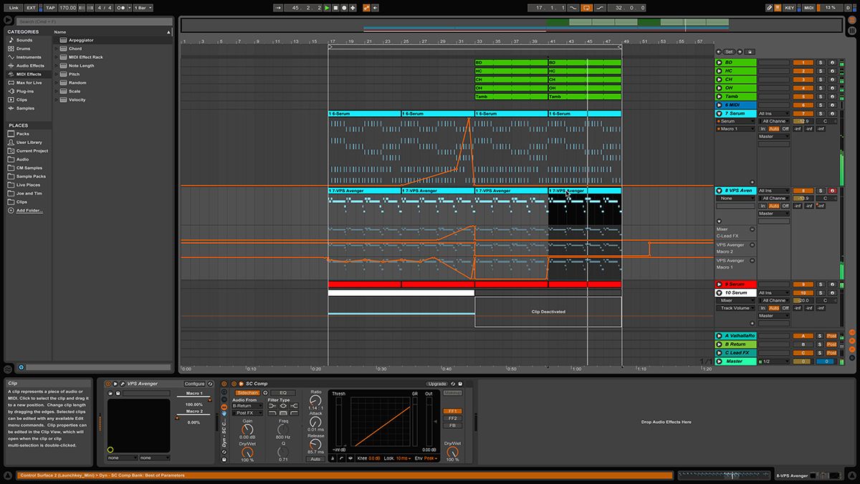Turn the Dry/Wet knob on SC Comp
Viewport: 860px width, 484px height.
453,451
